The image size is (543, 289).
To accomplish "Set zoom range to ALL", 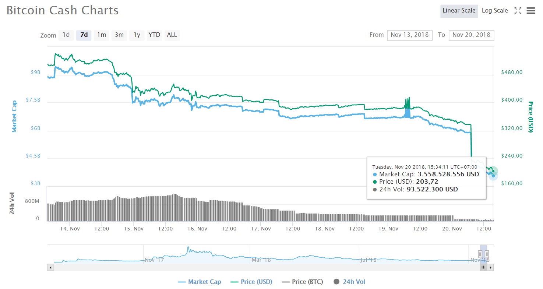I will coord(172,35).
